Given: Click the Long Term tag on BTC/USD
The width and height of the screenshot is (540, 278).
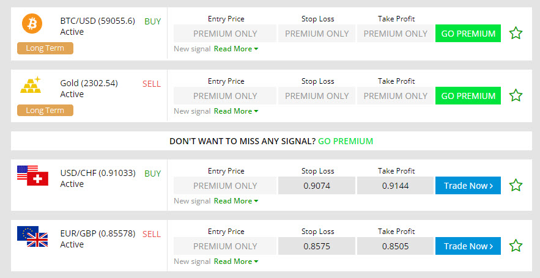Looking at the screenshot, I should click(x=45, y=48).
